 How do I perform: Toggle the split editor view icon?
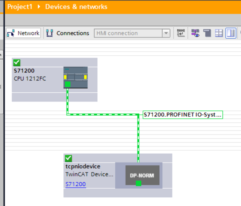click(x=231, y=33)
